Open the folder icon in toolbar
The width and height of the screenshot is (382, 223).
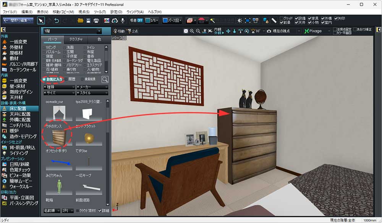tap(80, 21)
